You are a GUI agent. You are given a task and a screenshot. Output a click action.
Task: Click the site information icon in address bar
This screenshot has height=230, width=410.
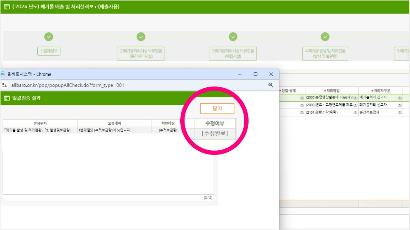(x=5, y=85)
